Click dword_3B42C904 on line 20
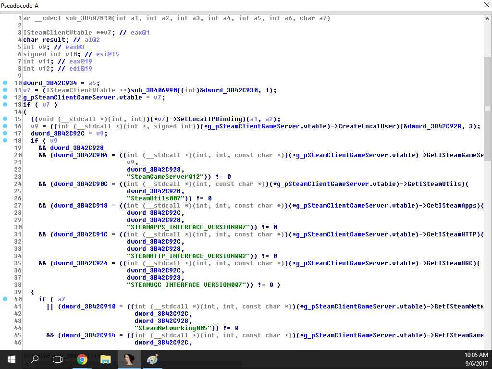The width and height of the screenshot is (492, 369). [x=81, y=155]
